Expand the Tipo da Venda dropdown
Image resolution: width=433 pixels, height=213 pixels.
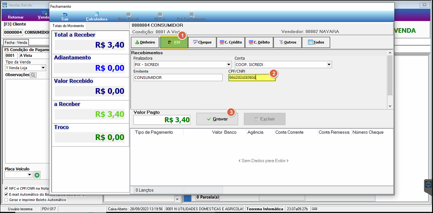(43, 68)
